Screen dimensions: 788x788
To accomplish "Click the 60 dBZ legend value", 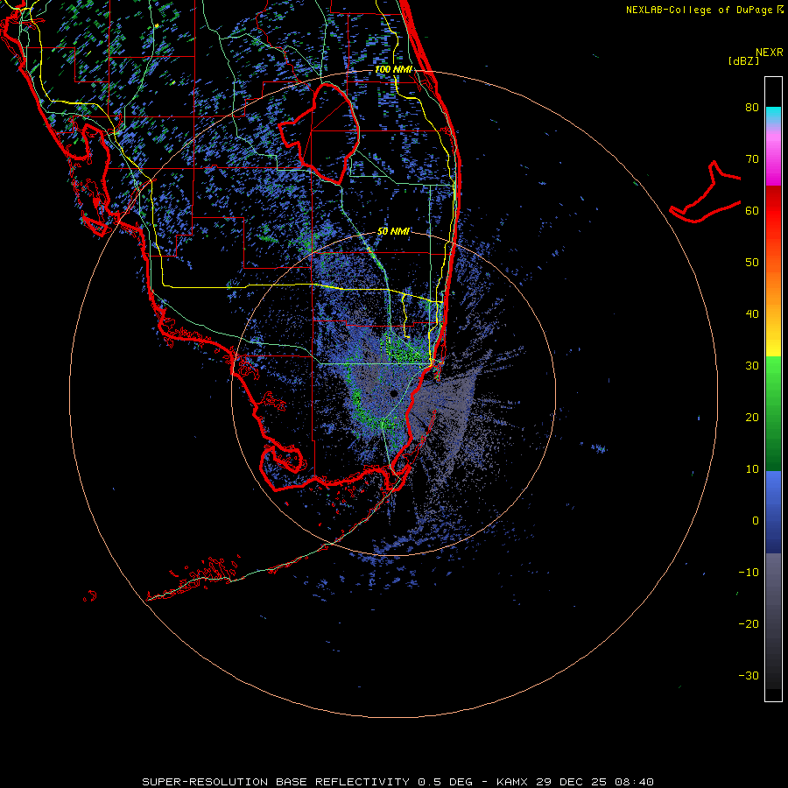I will click(752, 210).
